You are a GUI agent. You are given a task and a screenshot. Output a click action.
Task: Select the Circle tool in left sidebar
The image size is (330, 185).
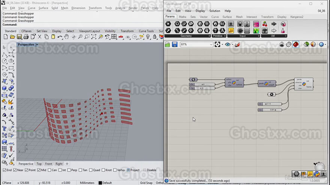[4, 61]
